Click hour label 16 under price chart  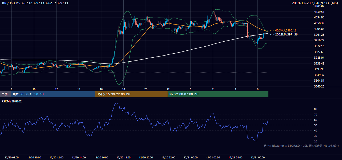click(x=101, y=89)
